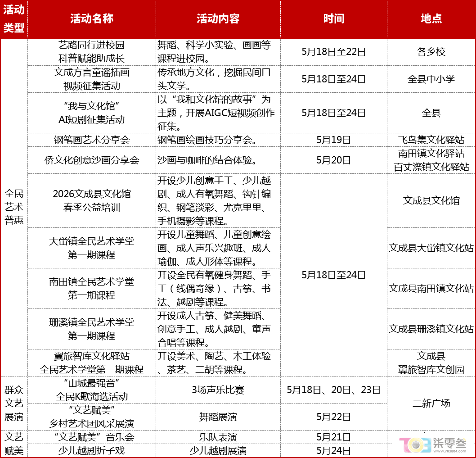
Task: Select the 少儿越剧折子戏 cell
Action: click(92, 450)
